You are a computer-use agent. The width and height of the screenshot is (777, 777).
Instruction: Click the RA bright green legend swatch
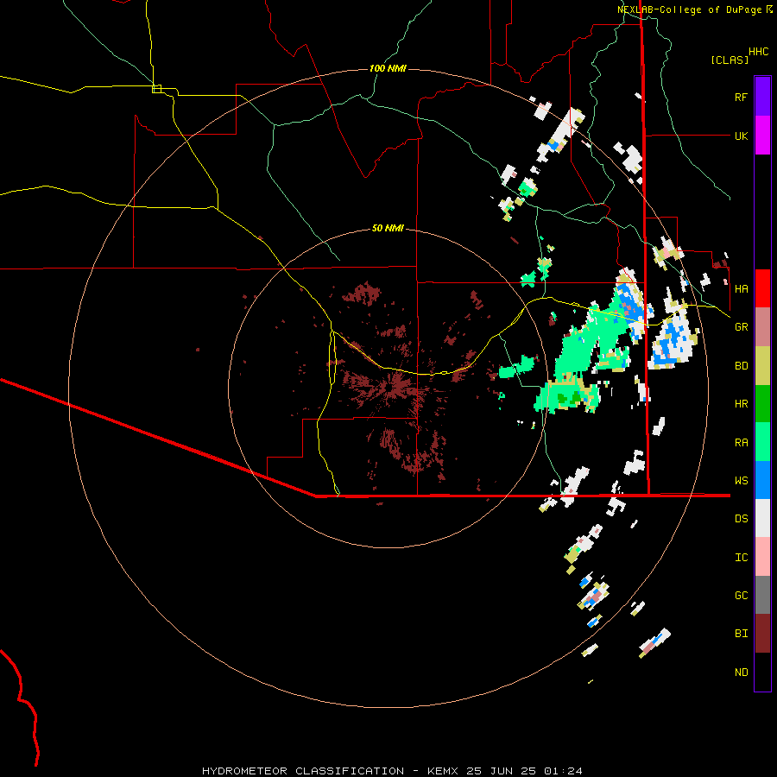click(x=762, y=442)
